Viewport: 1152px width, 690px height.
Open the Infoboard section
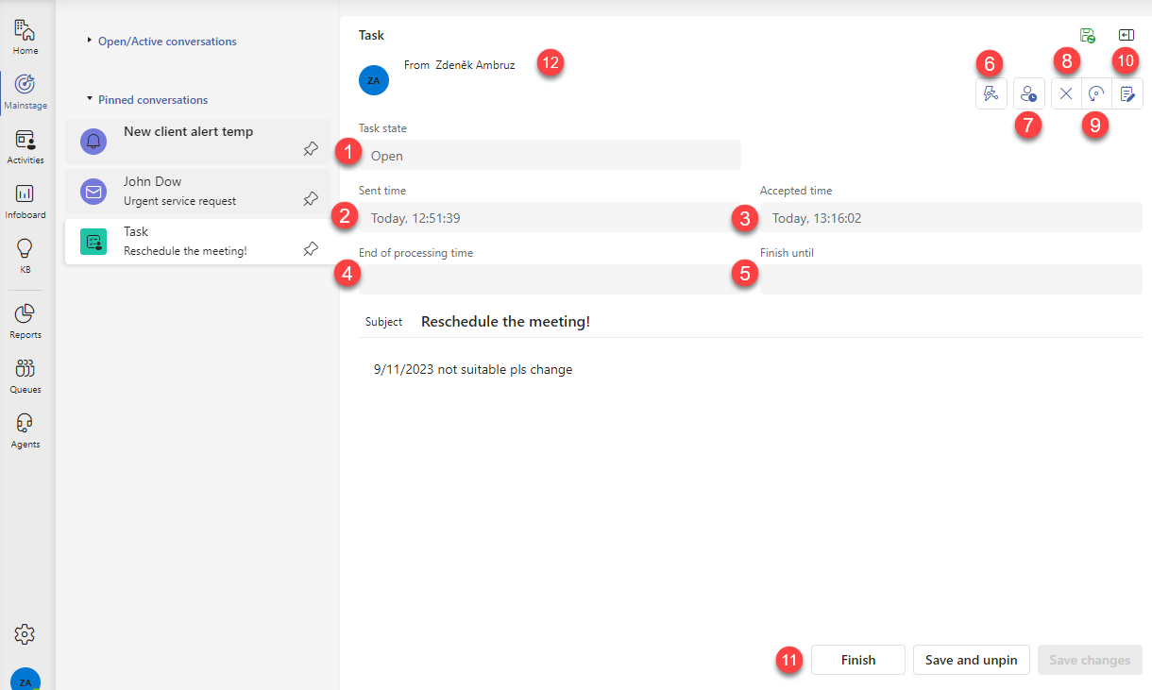(25, 200)
